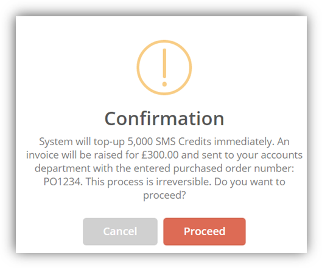Click the final word 'proceed?' in message

pos(164,195)
